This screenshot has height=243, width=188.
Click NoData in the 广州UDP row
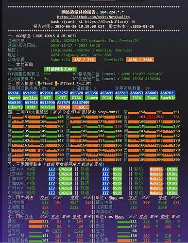(156, 193)
